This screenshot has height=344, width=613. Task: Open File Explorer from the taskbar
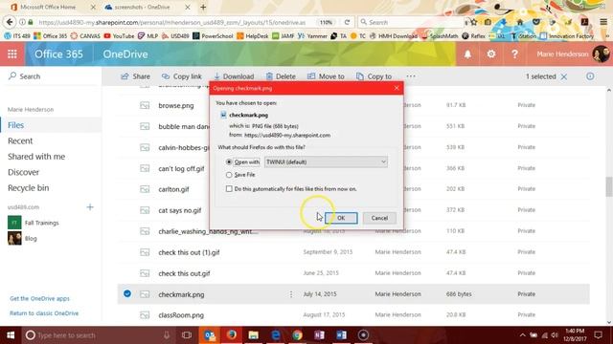tap(253, 335)
